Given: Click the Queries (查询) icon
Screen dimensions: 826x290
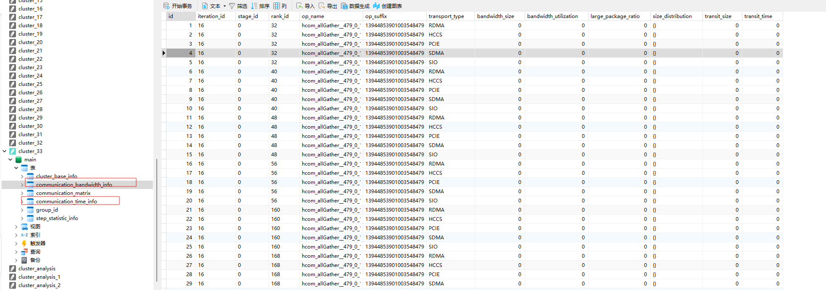Looking at the screenshot, I should [24, 252].
